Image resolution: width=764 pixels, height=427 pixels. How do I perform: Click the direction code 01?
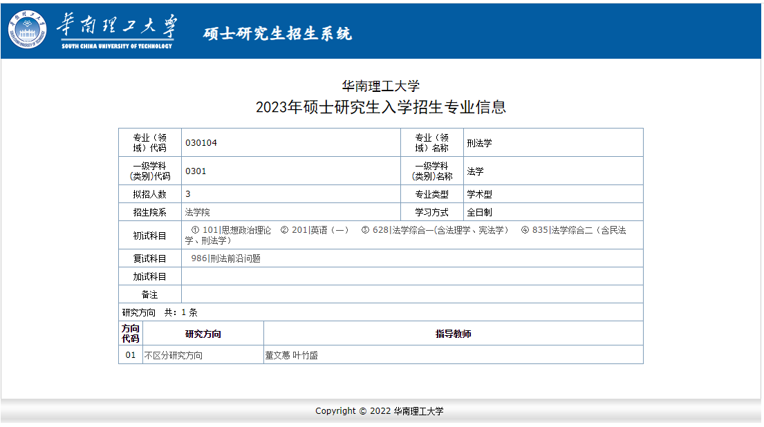131,354
